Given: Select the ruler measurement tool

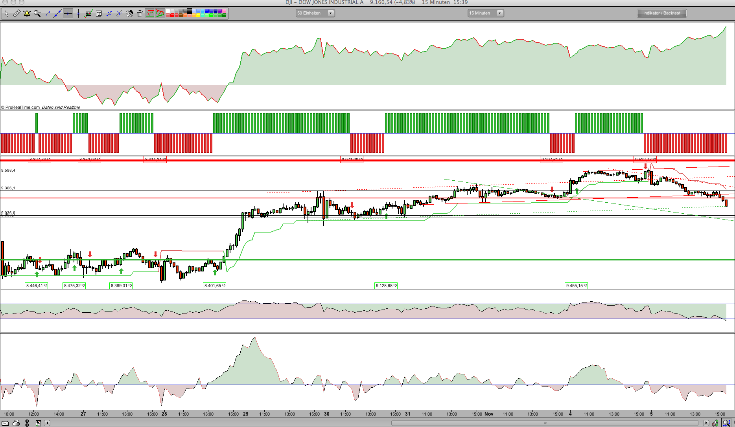Looking at the screenshot, I should click(x=17, y=14).
